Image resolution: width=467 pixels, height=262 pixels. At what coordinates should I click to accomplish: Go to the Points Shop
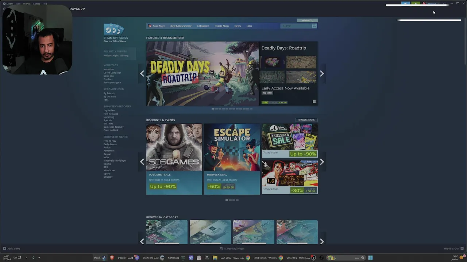click(221, 26)
